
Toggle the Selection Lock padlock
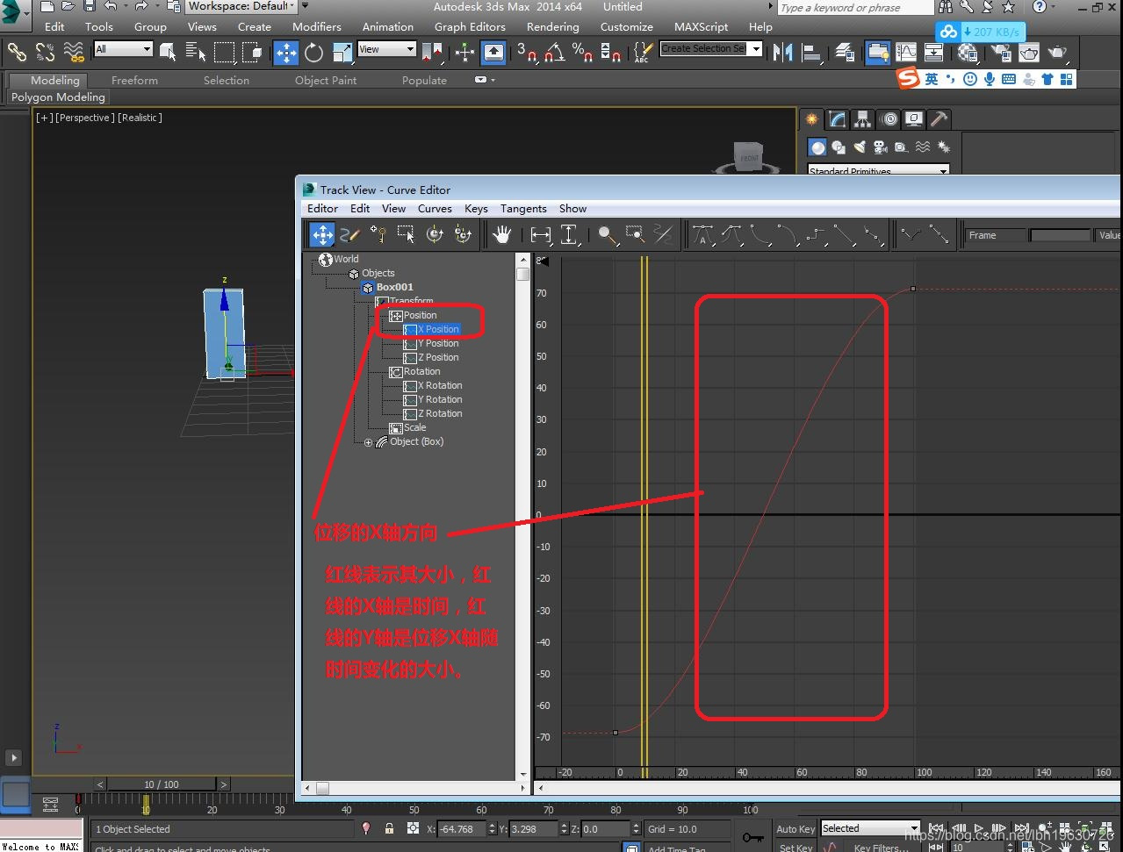(389, 828)
